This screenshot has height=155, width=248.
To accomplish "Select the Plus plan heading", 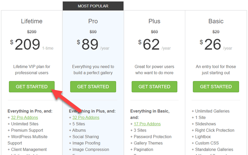I will pyautogui.click(x=154, y=21).
